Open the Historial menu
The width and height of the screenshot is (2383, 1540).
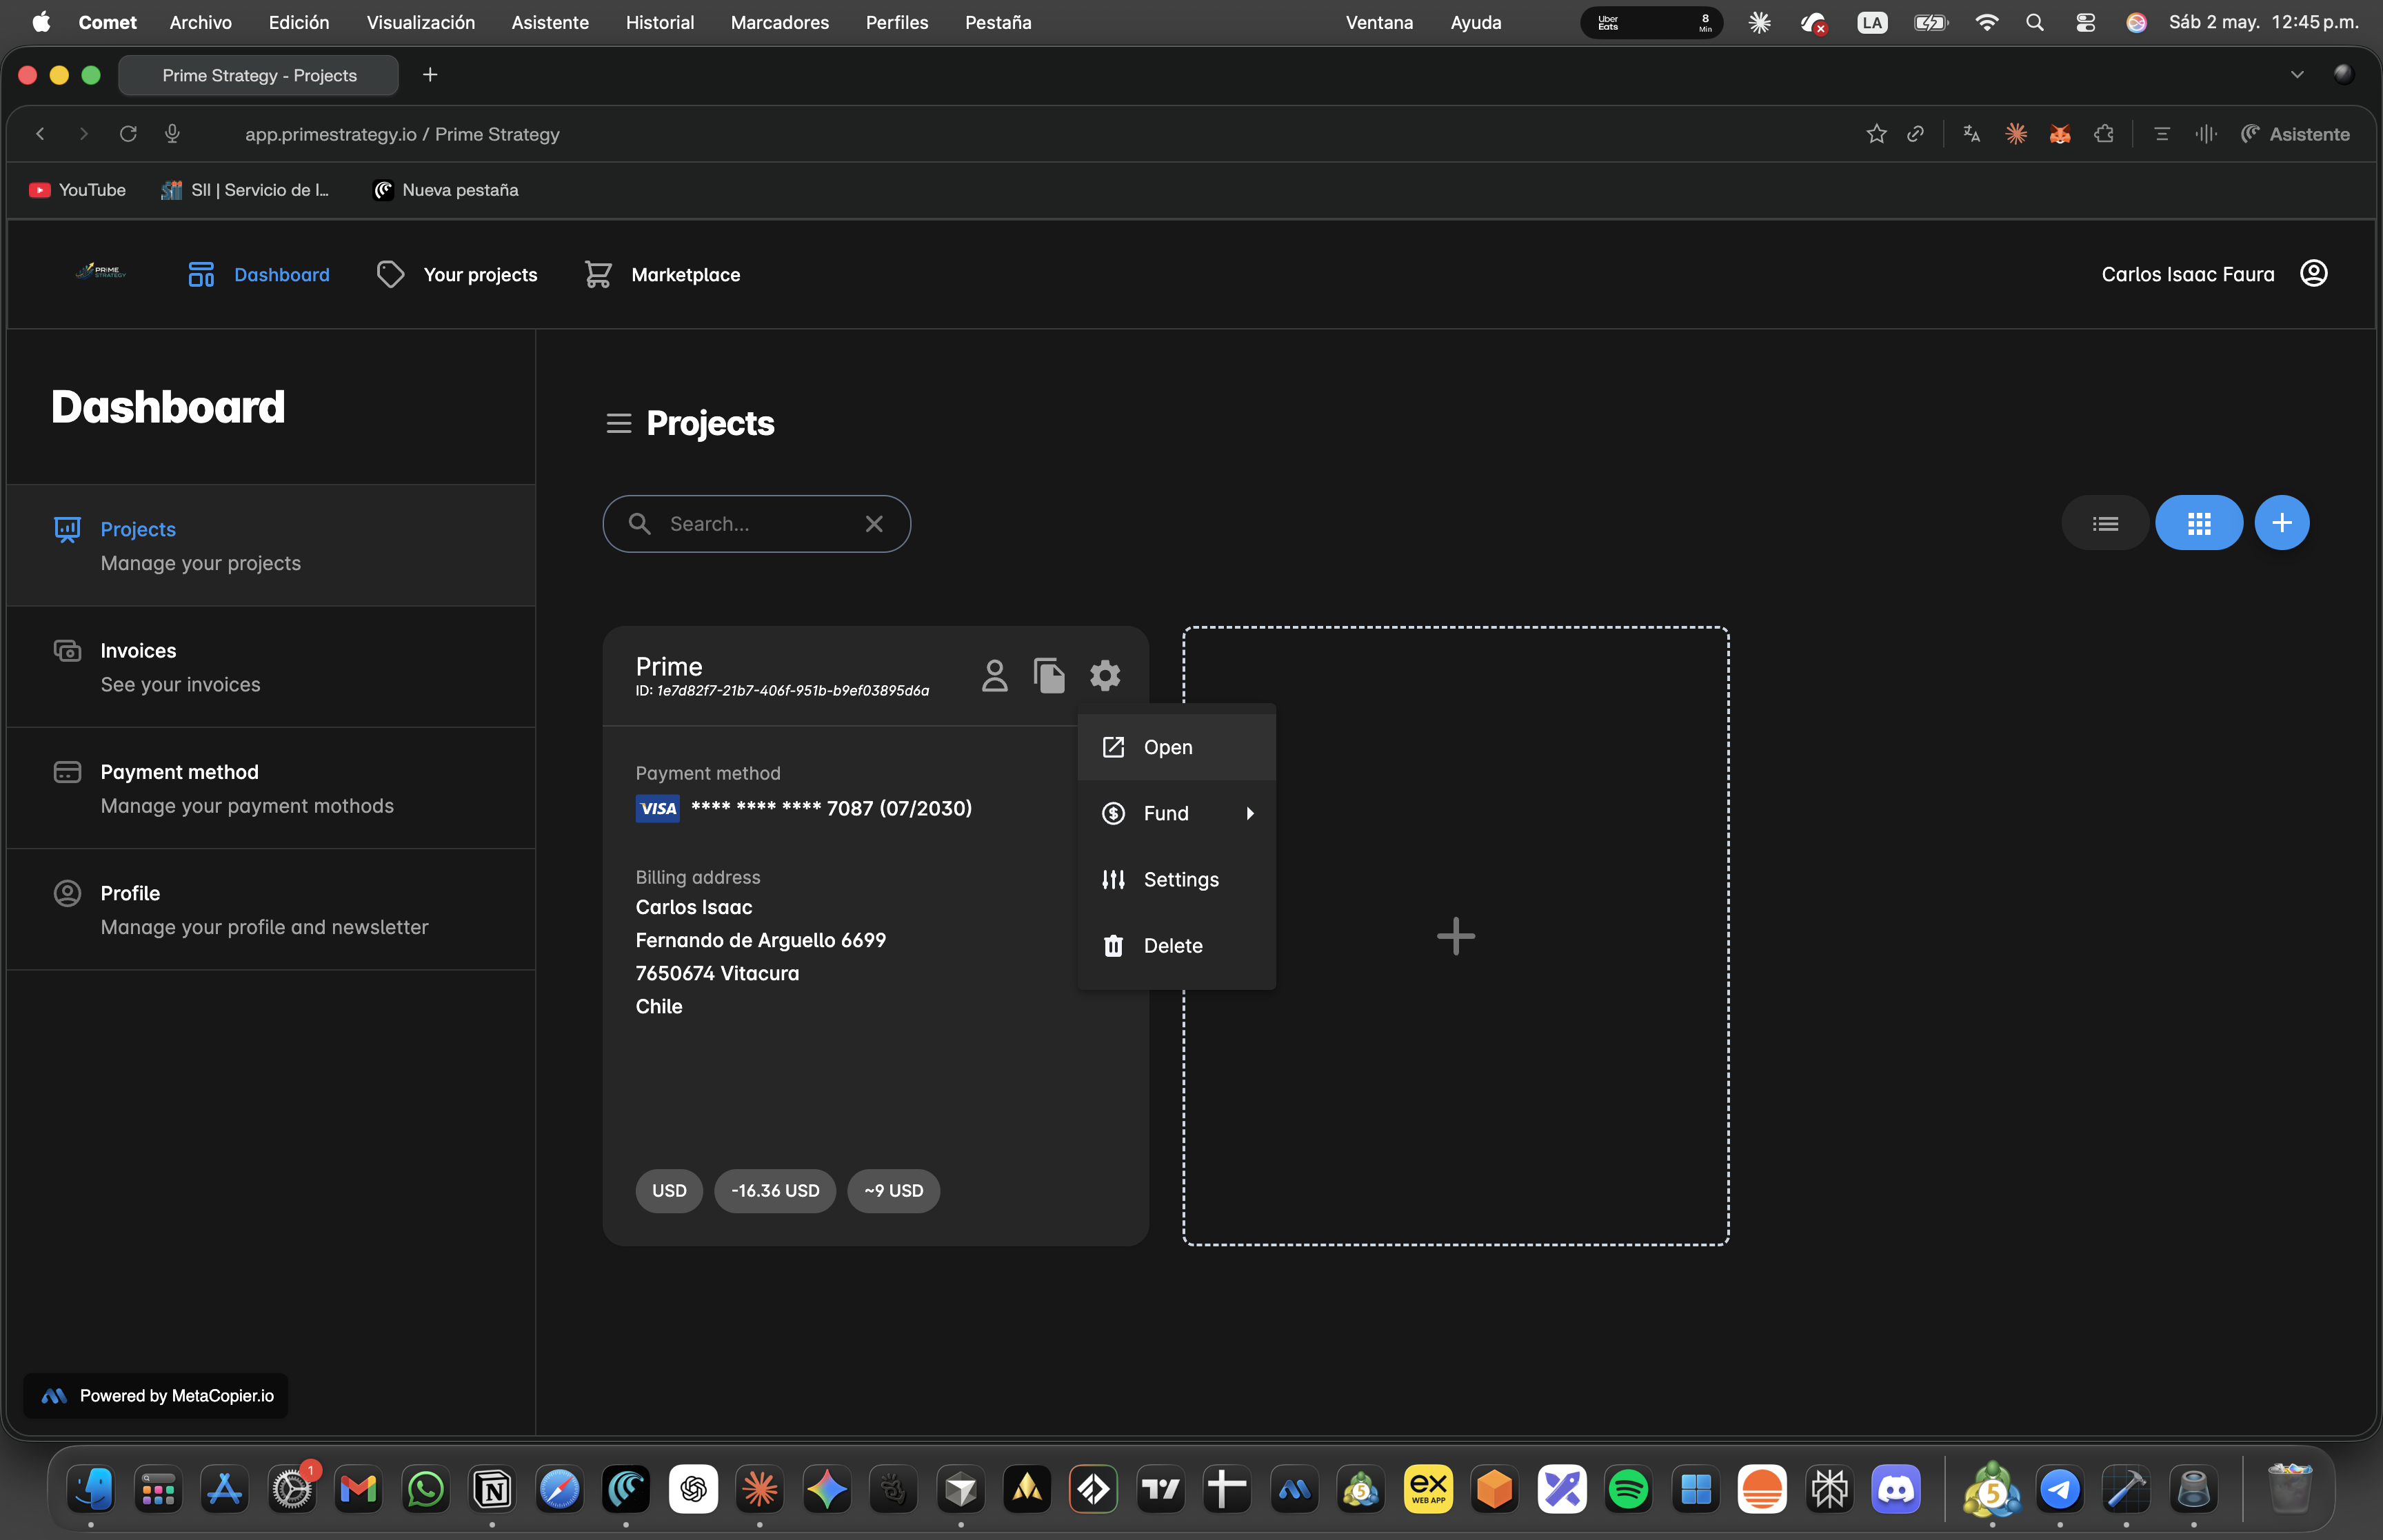659,22
